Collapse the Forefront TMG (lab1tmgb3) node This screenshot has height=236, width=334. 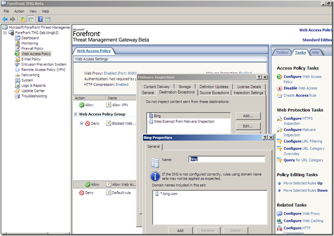5,33
